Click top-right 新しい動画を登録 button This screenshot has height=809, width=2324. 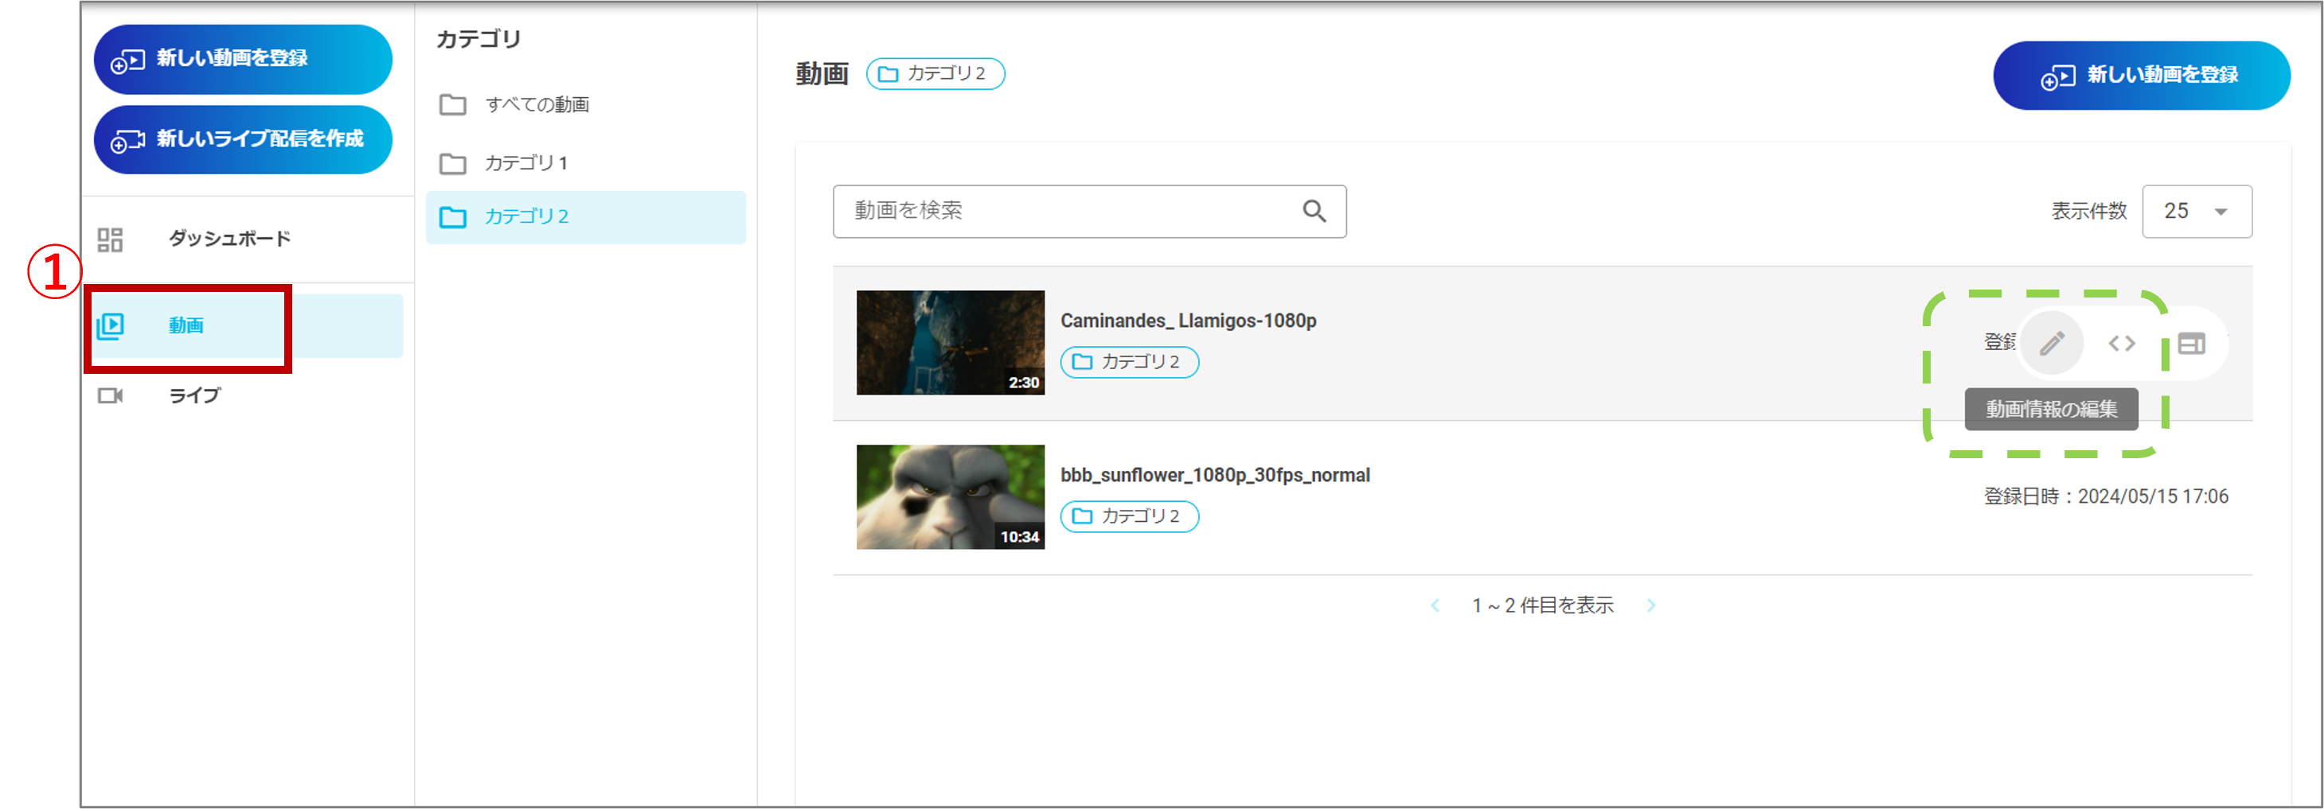click(x=2140, y=76)
